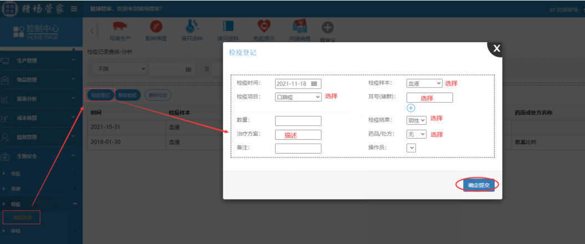Screen dimensions: 585x244
Task: Toggle the hamburger menu beside the logo
Action: point(74,9)
